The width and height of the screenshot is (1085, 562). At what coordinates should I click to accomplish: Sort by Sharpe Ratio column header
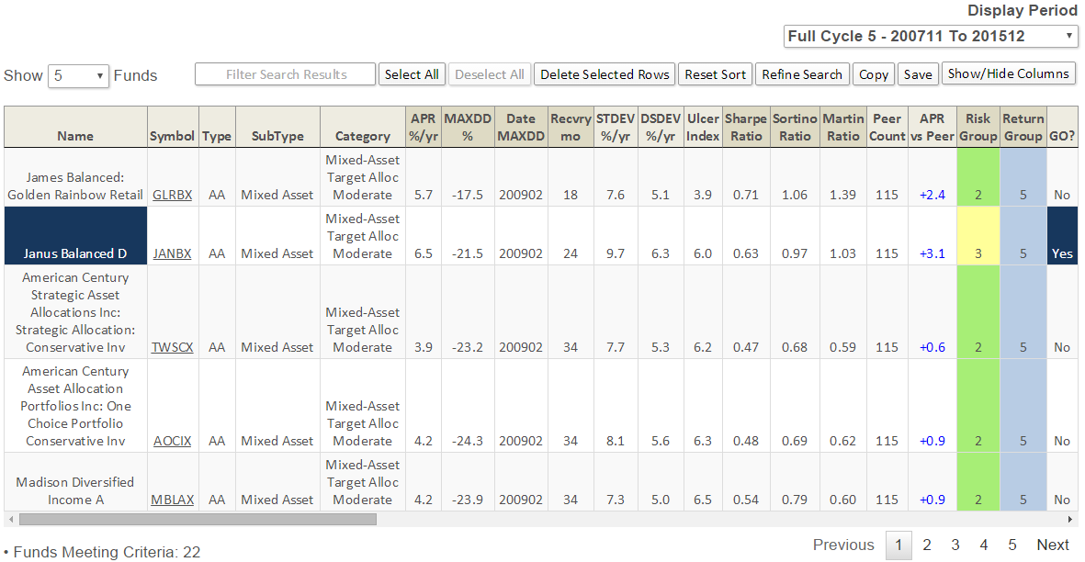click(745, 127)
